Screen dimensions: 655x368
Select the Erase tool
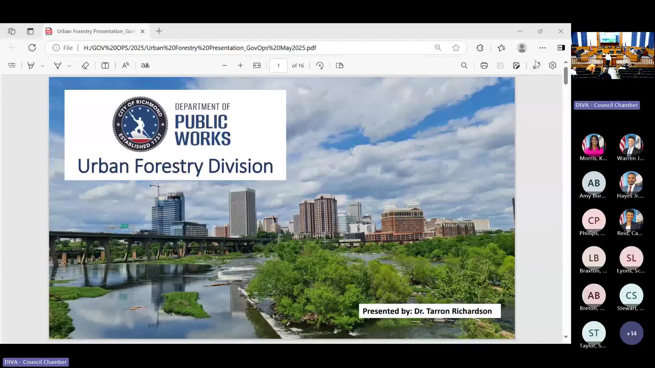point(85,65)
